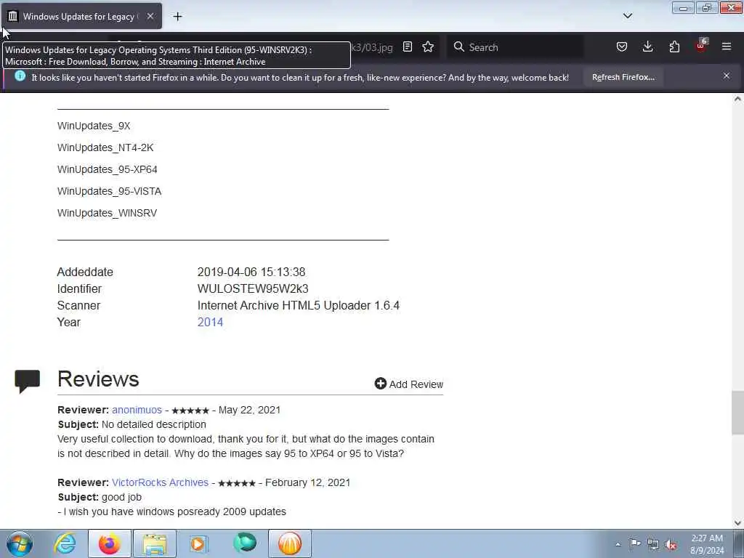This screenshot has height=558, width=744.
Task: Open a new tab with plus
Action: (177, 17)
